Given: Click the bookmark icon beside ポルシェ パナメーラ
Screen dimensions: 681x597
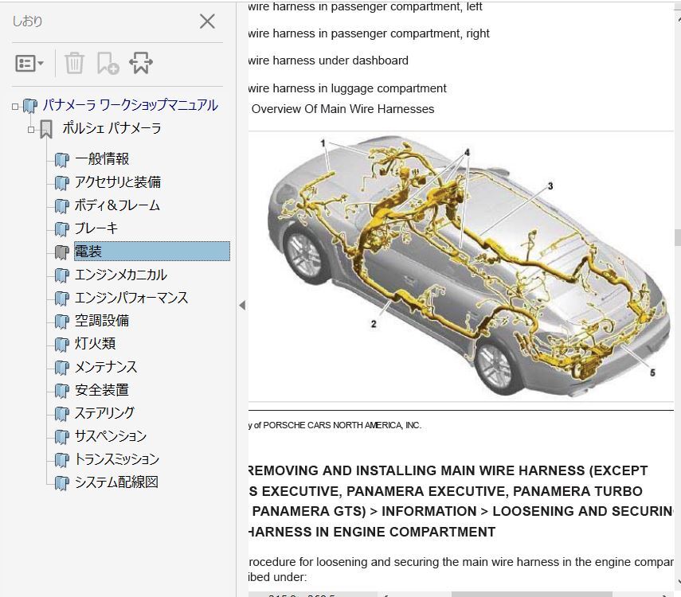Looking at the screenshot, I should pos(46,130).
